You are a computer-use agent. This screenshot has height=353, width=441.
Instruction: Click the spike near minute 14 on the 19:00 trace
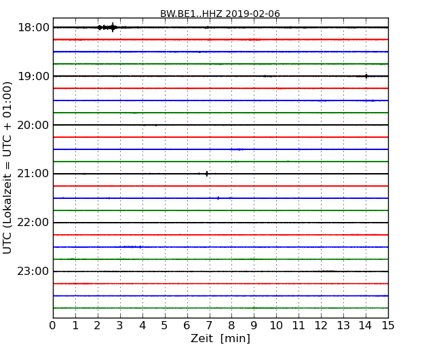coord(366,76)
